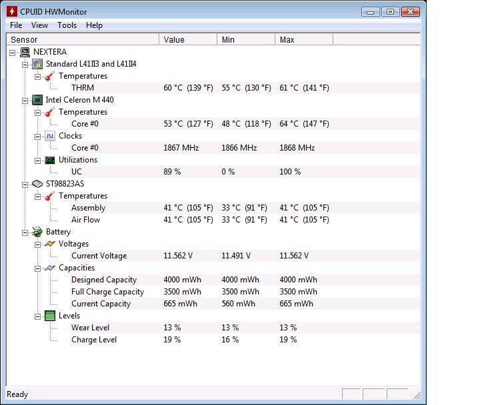Image resolution: width=480 pixels, height=405 pixels.
Task: Select the Current Capacity row
Action: point(245,304)
